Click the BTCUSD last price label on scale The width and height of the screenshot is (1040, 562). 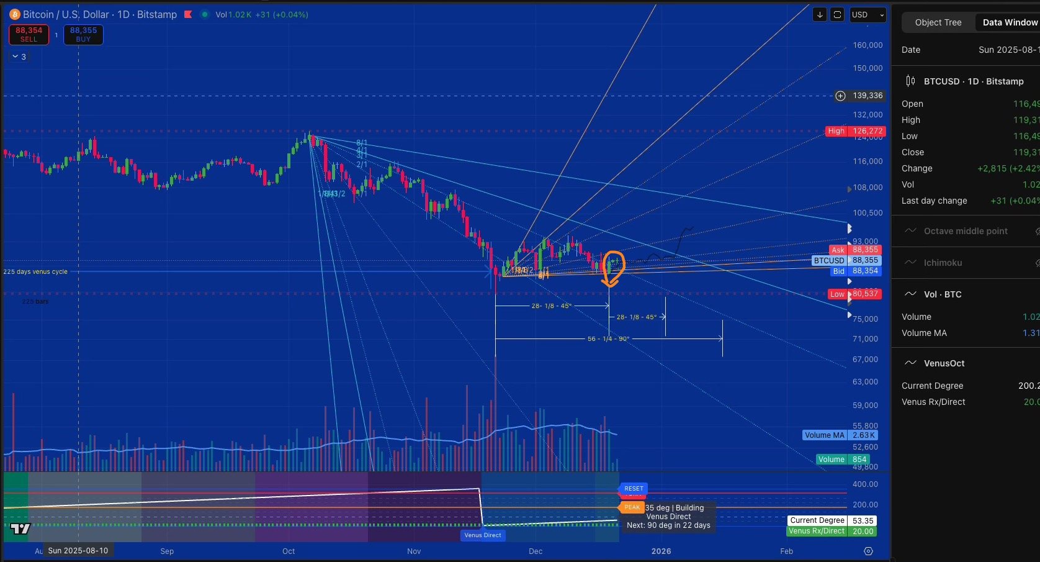pos(846,260)
